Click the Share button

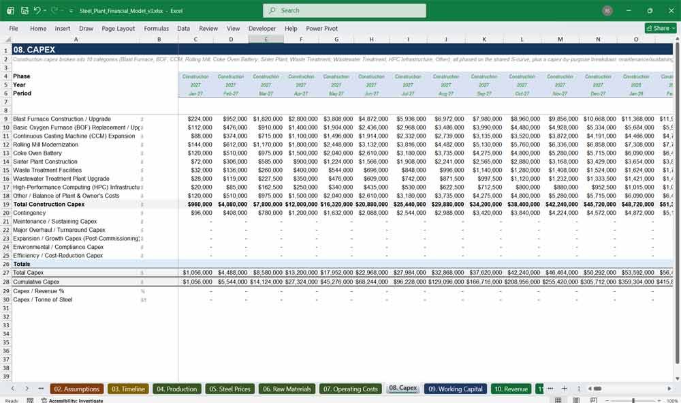(661, 28)
